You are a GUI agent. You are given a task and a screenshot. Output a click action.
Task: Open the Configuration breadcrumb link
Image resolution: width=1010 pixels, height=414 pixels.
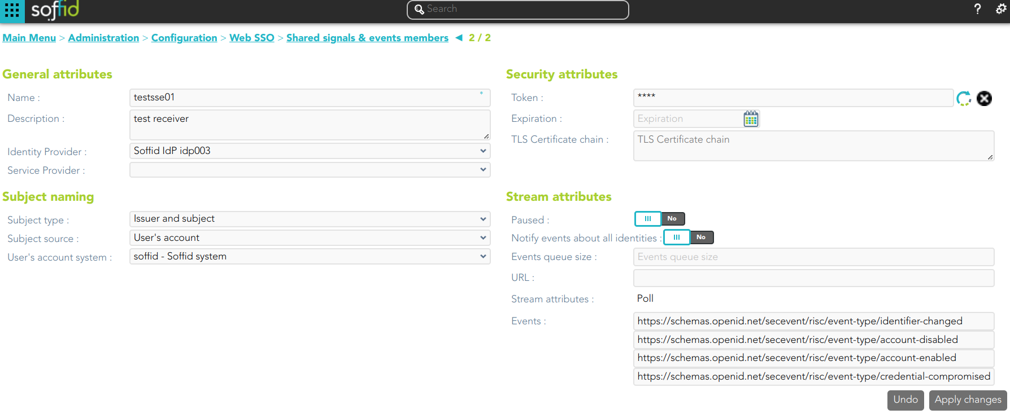click(184, 38)
